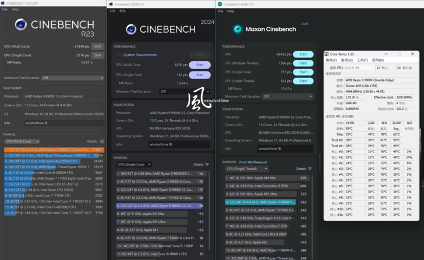Open the CPU (Single Core) ranking dropdown
The width and height of the screenshot is (424, 260).
tap(133, 165)
